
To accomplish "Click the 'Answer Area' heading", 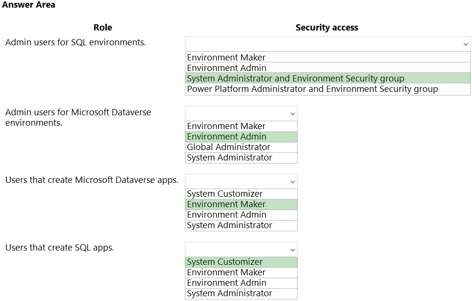I will pos(29,5).
